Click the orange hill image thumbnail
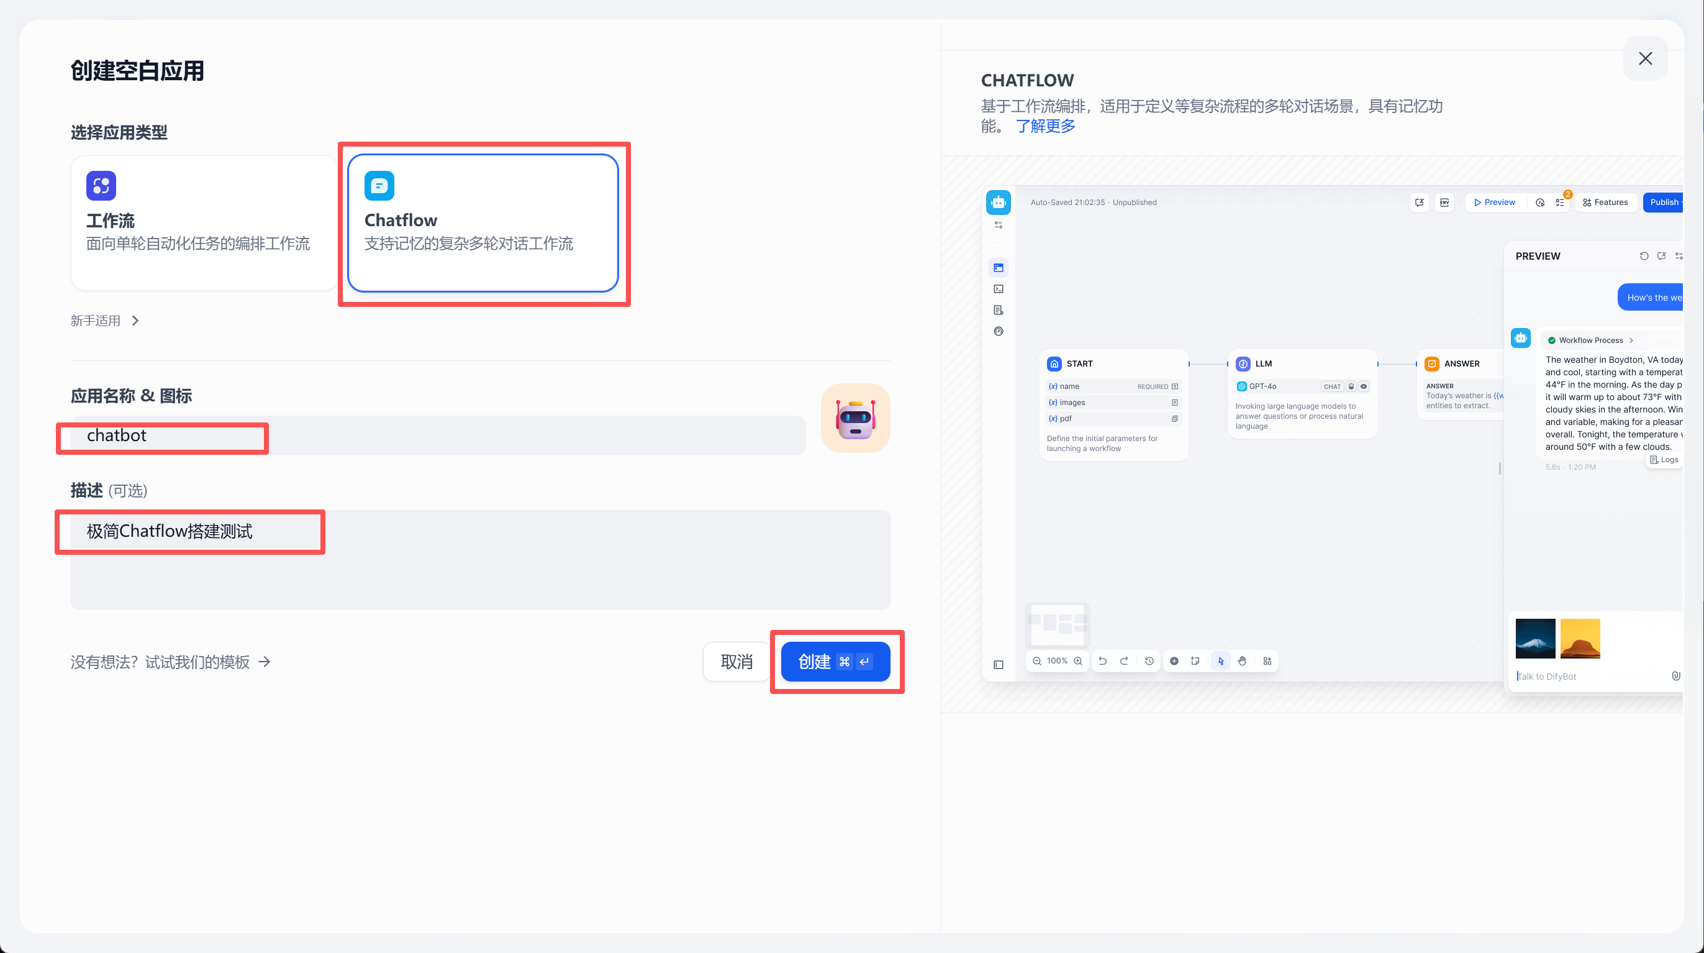The height and width of the screenshot is (953, 1704). (1580, 639)
